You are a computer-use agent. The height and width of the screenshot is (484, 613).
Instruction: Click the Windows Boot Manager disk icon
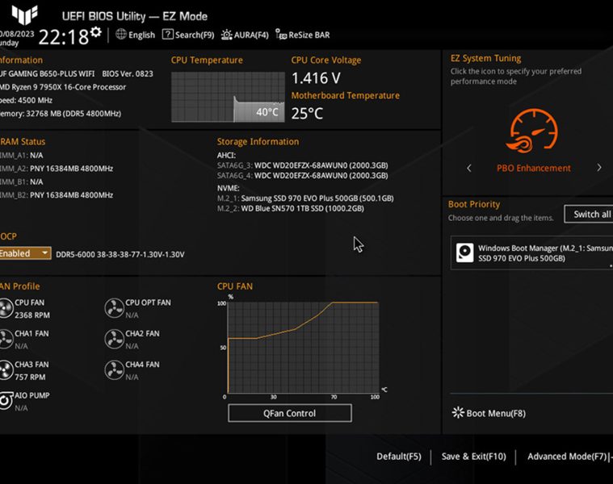point(465,253)
